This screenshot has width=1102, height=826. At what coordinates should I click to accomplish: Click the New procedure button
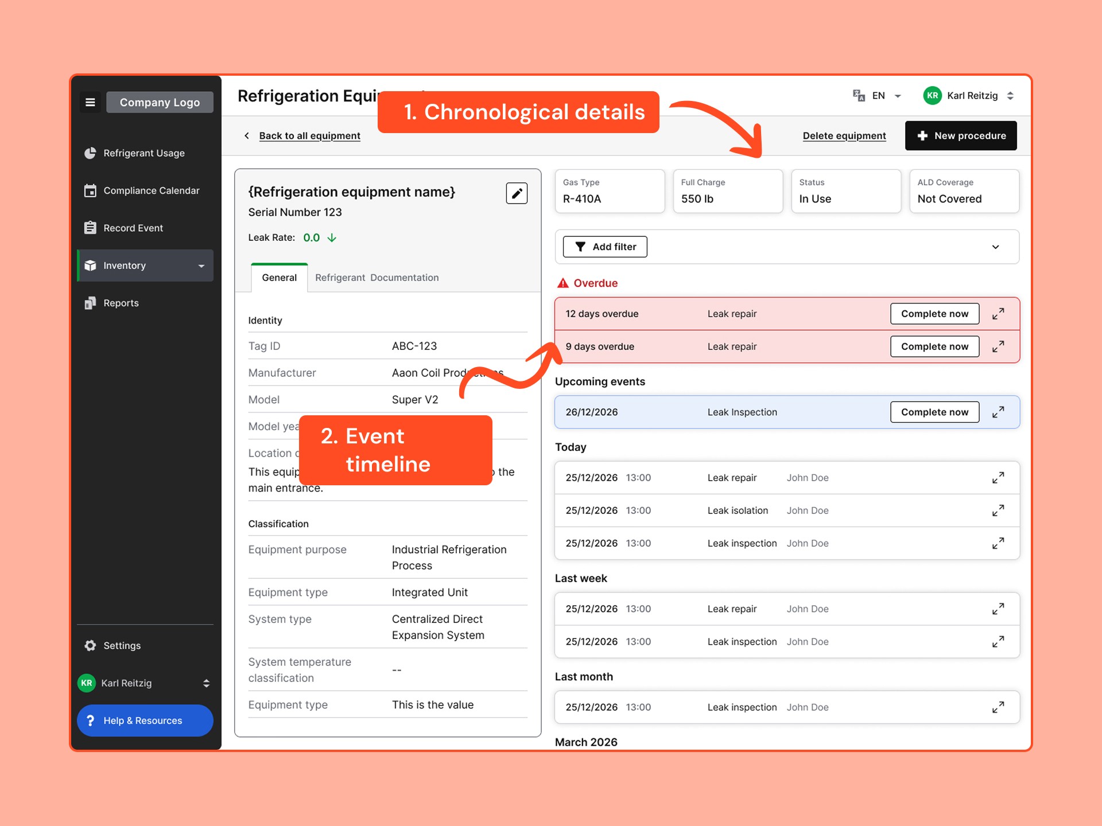tap(960, 136)
